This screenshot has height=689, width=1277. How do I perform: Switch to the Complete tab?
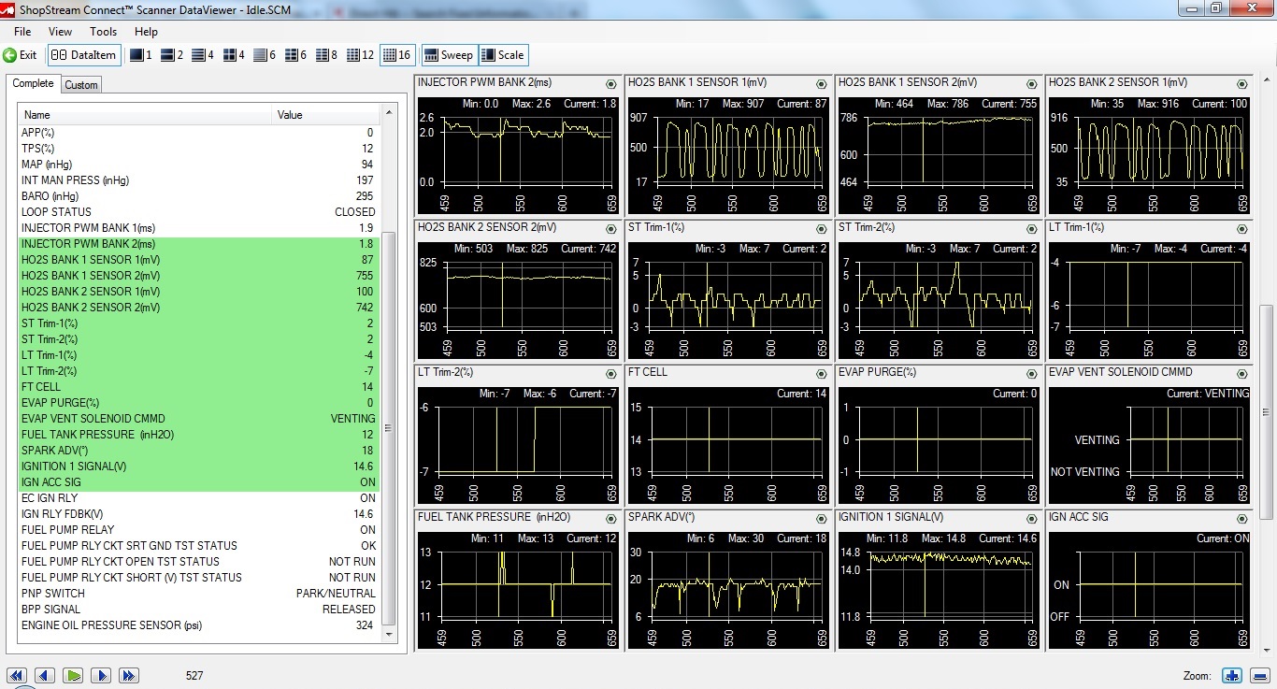tap(33, 83)
